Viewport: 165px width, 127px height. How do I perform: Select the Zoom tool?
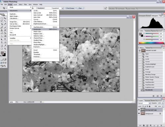(x=5, y=48)
